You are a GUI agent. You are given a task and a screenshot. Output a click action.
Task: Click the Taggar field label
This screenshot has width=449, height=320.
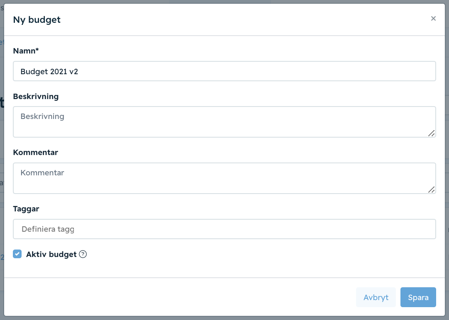[x=26, y=209]
